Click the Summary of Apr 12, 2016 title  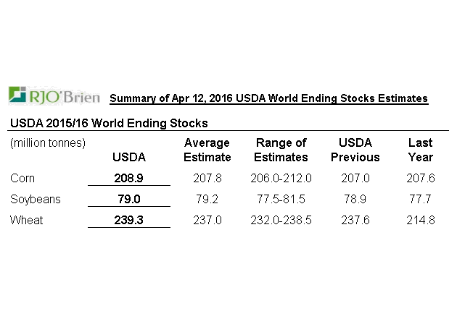(268, 98)
